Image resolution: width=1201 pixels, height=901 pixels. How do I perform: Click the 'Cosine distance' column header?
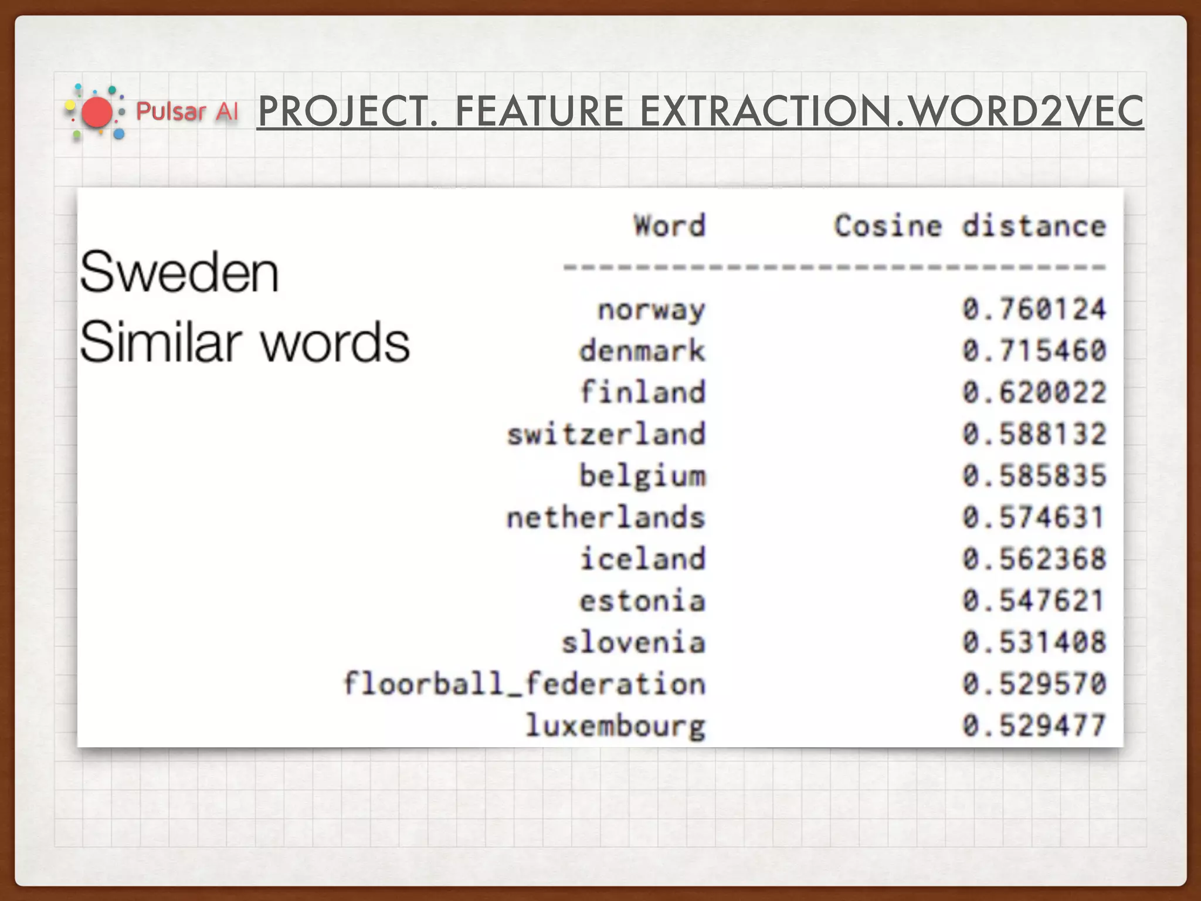[x=971, y=226]
